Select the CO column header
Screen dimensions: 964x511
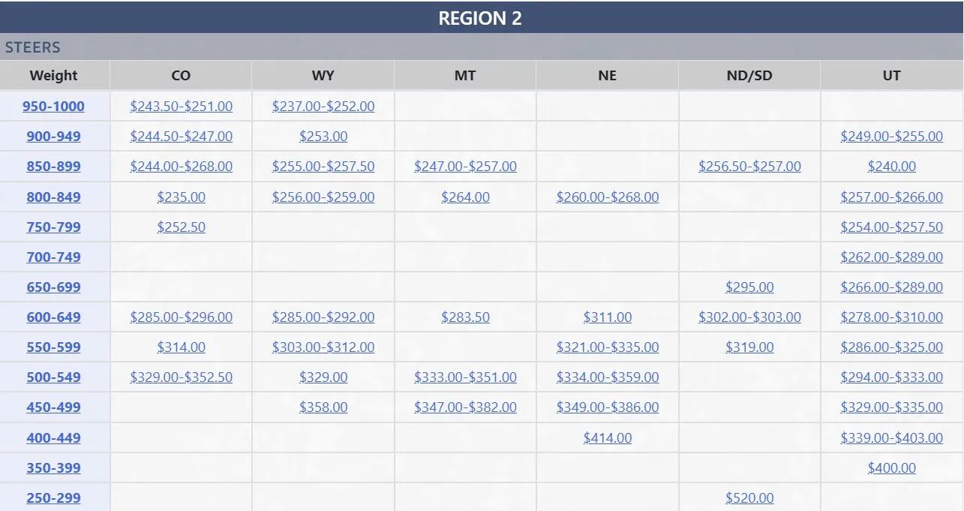click(x=181, y=76)
